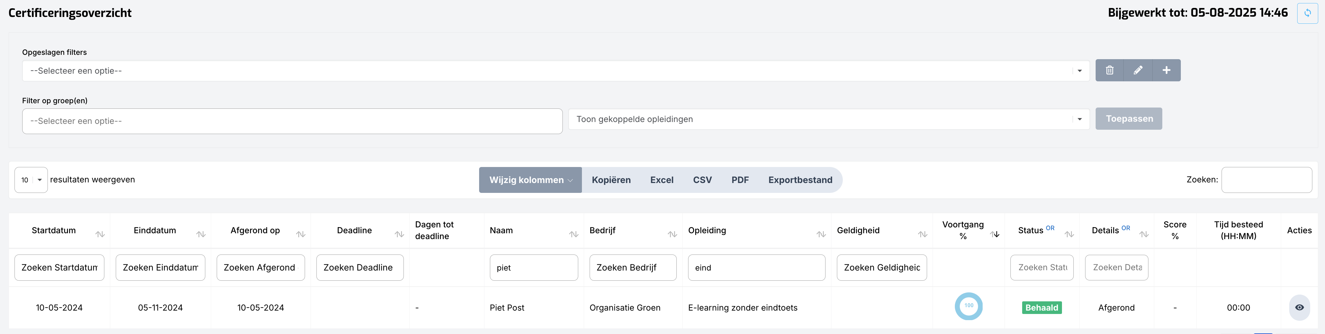Toggle OR mode on Status column

coord(1050,228)
